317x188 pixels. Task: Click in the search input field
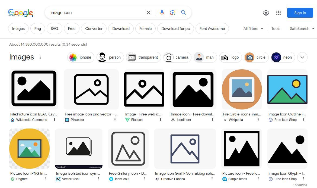pos(95,13)
